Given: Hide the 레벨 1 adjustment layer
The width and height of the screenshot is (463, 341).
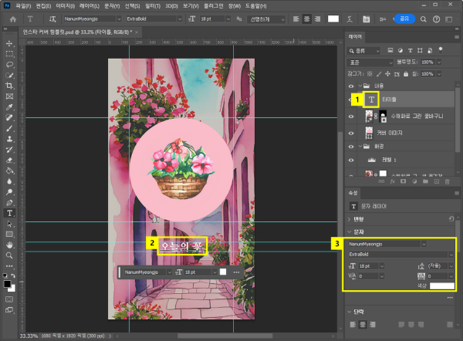Looking at the screenshot, I should pyautogui.click(x=351, y=159).
